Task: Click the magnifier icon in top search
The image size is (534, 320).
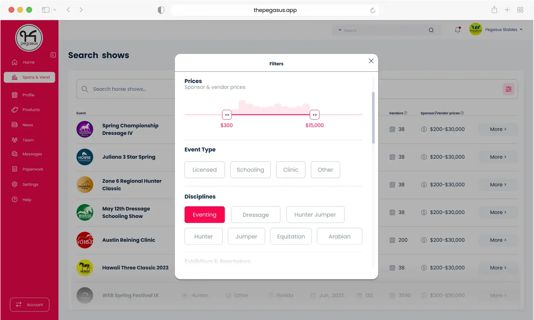Action: [x=431, y=30]
